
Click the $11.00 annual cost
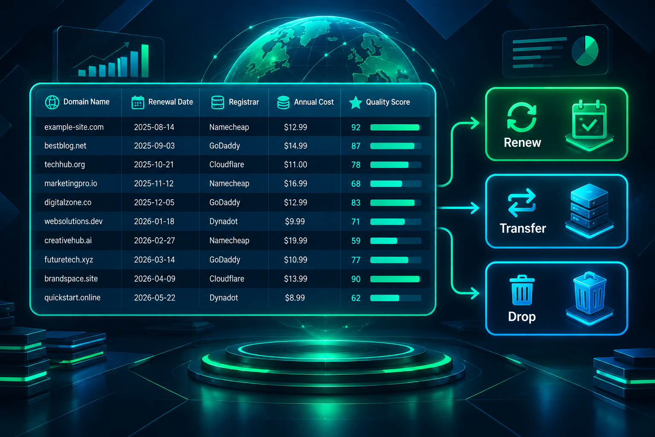296,165
